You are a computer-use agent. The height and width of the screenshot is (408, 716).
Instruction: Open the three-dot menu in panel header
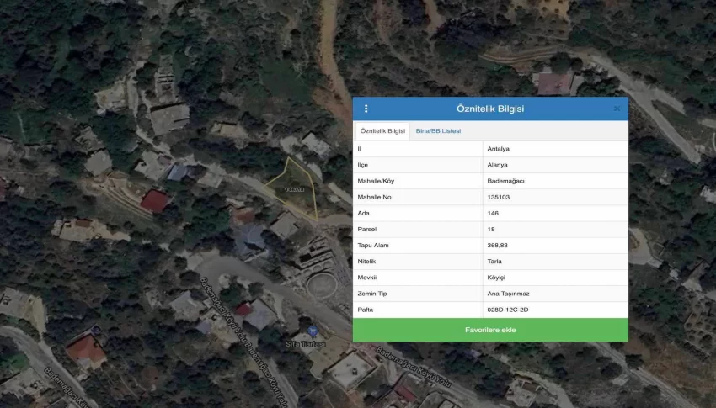(x=366, y=109)
